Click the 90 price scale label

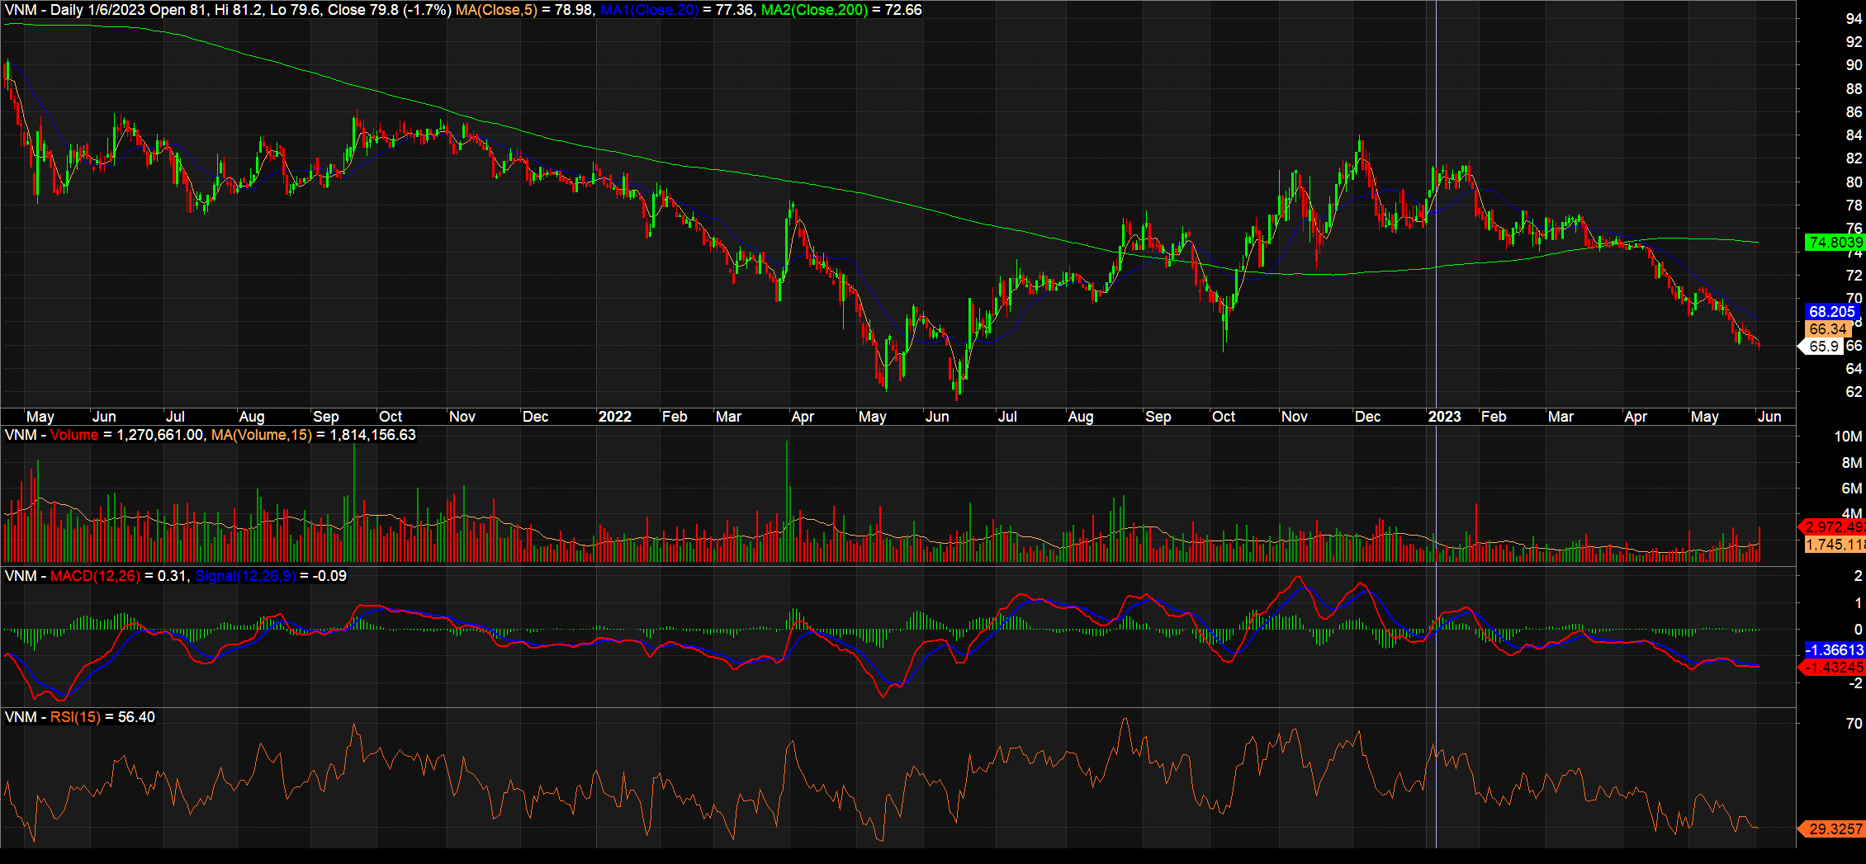point(1854,65)
